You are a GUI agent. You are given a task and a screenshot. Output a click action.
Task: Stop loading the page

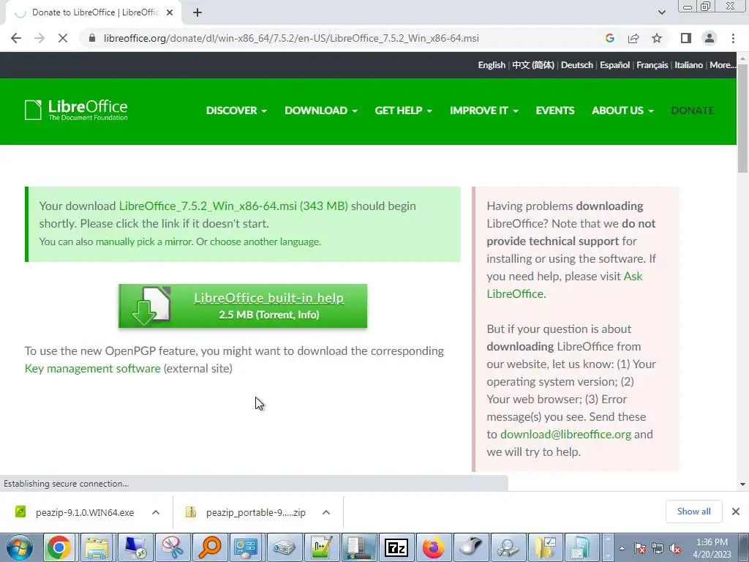(63, 38)
